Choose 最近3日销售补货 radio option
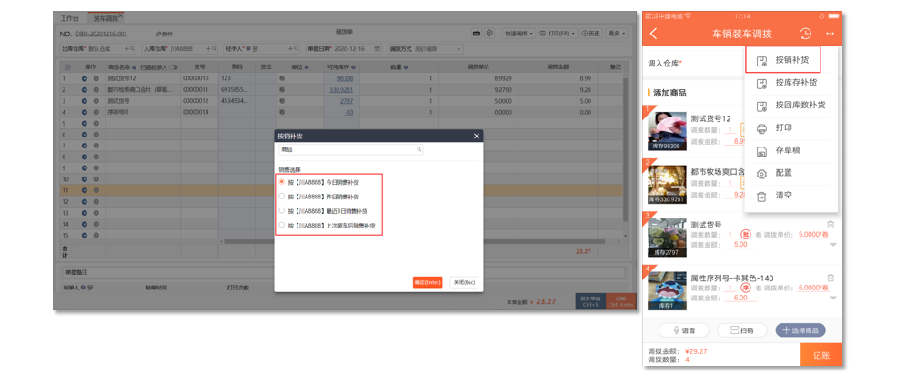The width and height of the screenshot is (906, 375). coord(282,210)
